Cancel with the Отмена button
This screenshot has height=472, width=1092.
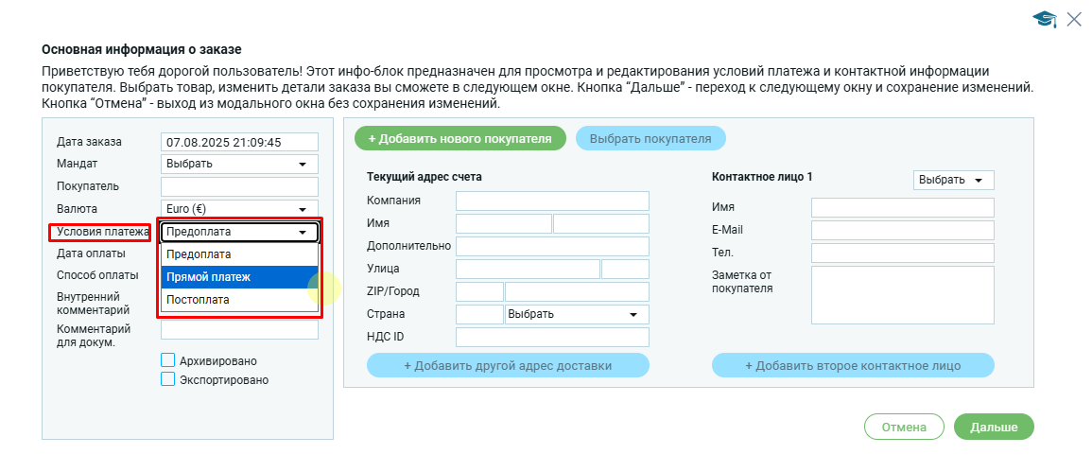click(904, 428)
